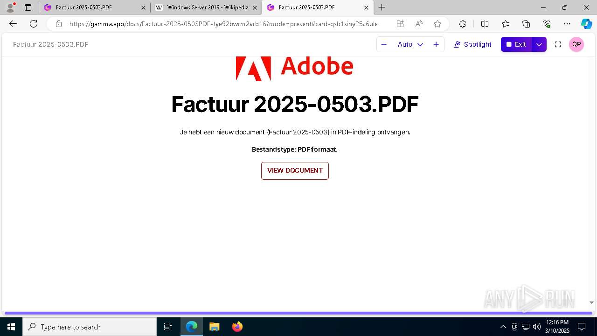Open Task View on taskbar
Screen dimensions: 597x336
click(x=168, y=327)
